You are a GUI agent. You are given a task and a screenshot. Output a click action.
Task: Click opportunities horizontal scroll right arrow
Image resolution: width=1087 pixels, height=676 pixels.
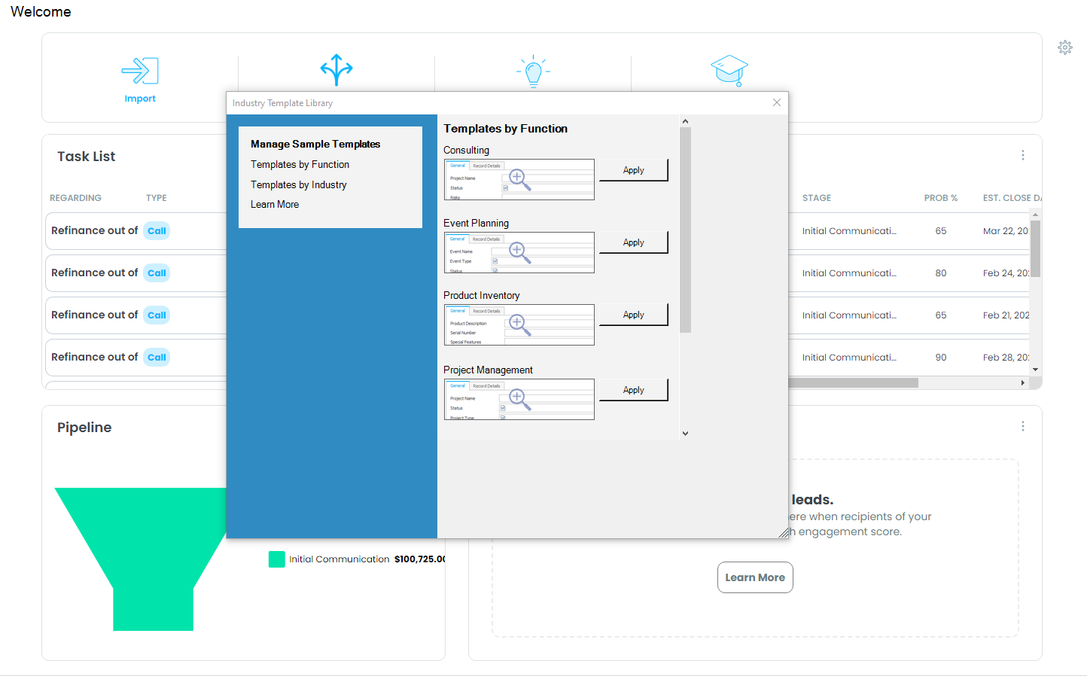point(1022,383)
